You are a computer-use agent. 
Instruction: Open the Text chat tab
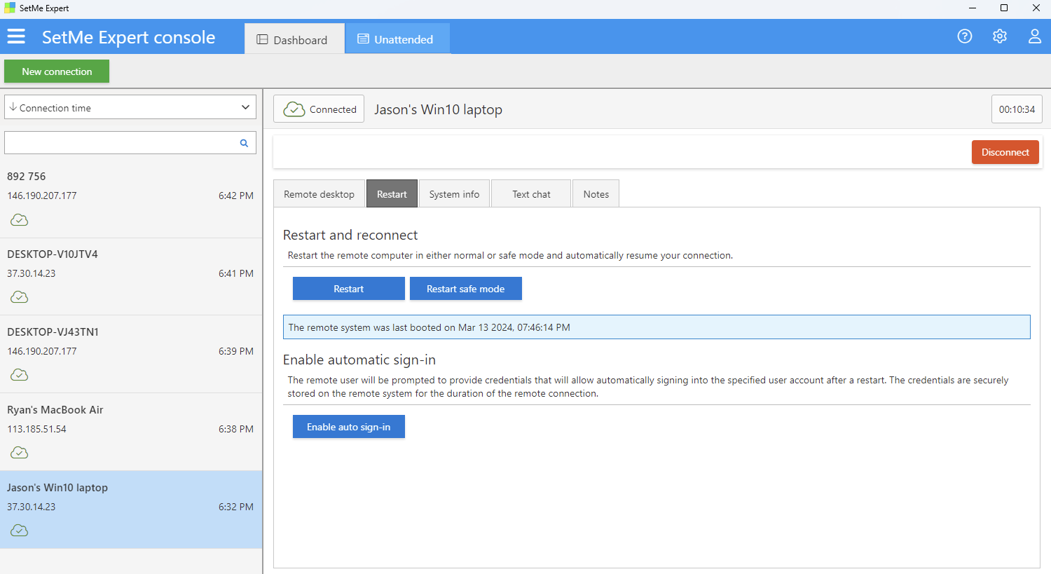pyautogui.click(x=531, y=194)
